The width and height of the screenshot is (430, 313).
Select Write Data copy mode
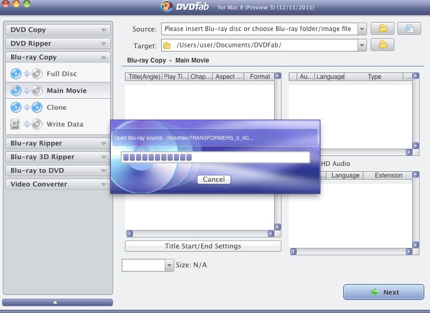(x=58, y=124)
